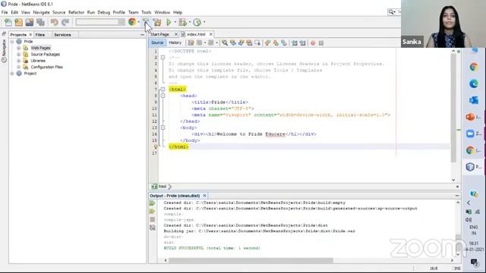Click the Edge icon in Windows taskbar
Viewport: 486px width, 273px height.
(473, 83)
